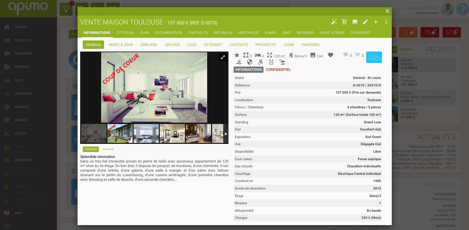This screenshot has height=230, width=469.
Task: Switch description language to Anglais
Action: (108, 149)
